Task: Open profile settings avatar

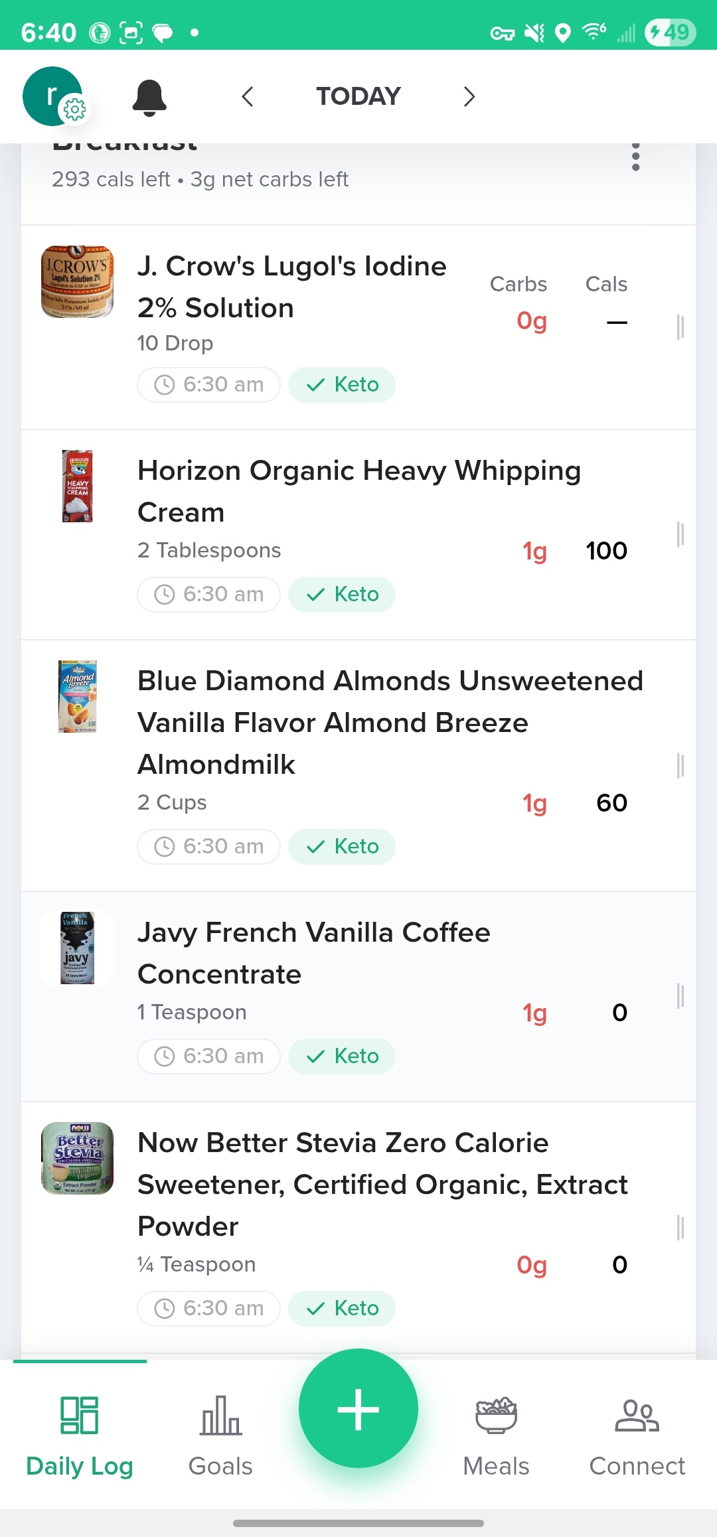Action: tap(53, 96)
